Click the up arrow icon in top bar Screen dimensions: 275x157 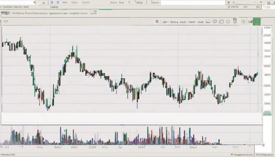click(x=43, y=3)
